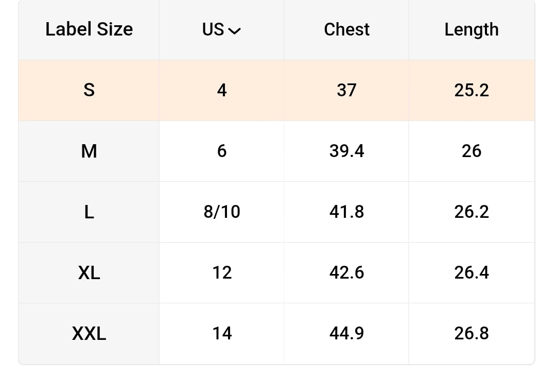Image resolution: width=556 pixels, height=378 pixels.
Task: Click the Chest column header
Action: click(346, 30)
